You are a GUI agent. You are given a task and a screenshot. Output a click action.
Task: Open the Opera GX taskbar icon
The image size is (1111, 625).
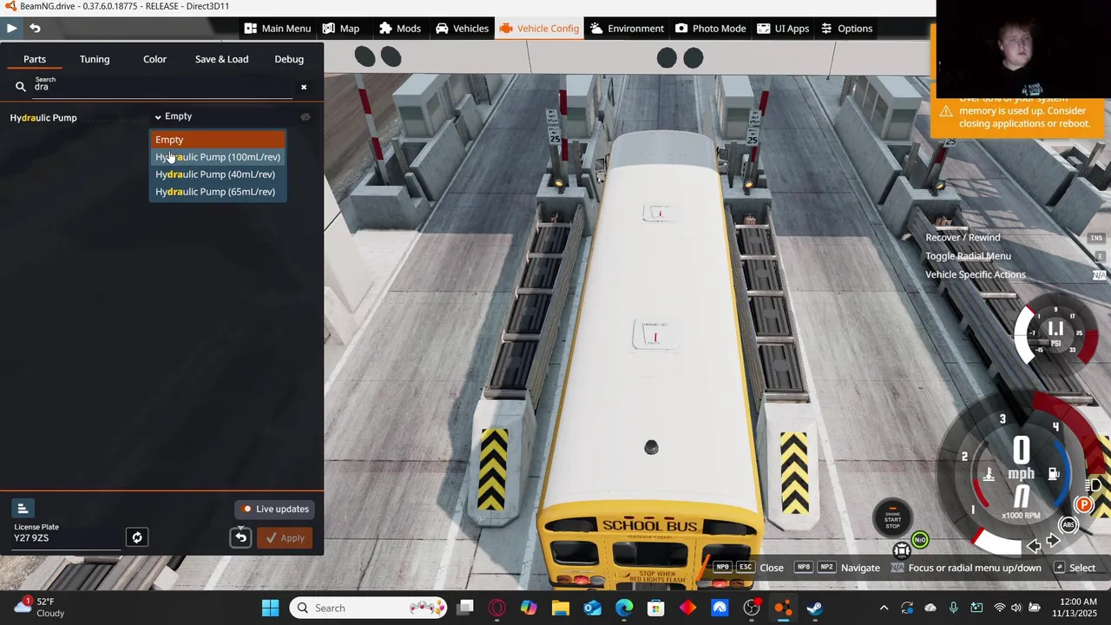(496, 608)
